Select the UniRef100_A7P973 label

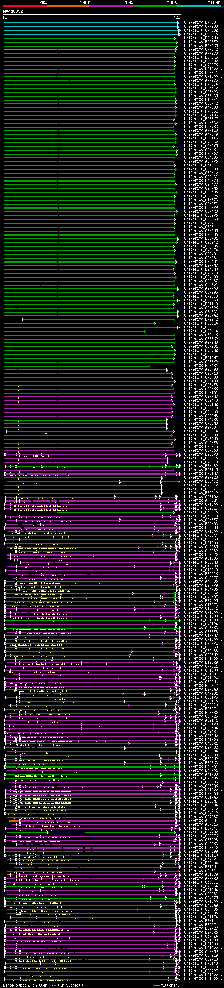[x=201, y=53]
